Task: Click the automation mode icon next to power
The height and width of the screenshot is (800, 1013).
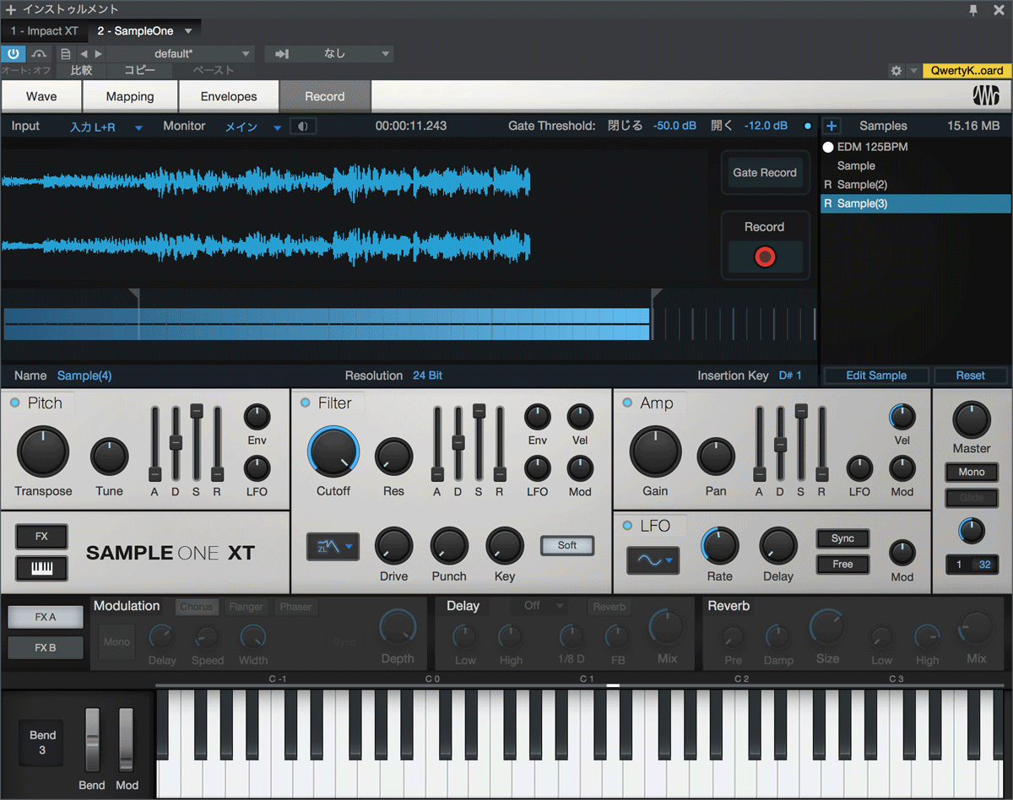Action: click(39, 54)
